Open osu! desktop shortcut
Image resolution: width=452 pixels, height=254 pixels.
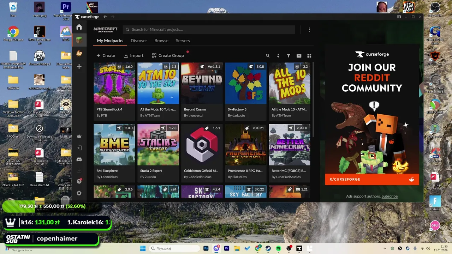coord(435,227)
